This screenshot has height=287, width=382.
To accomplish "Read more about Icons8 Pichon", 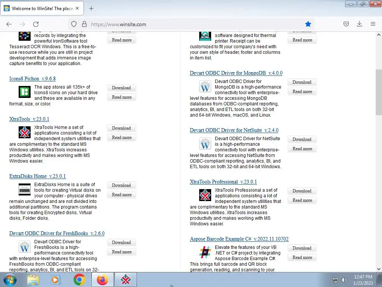I will pos(122,97).
